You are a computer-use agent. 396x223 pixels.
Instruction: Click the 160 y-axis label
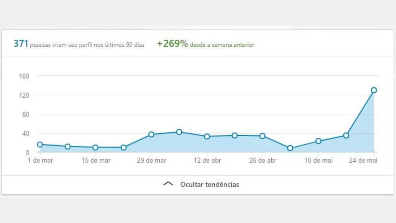click(24, 76)
